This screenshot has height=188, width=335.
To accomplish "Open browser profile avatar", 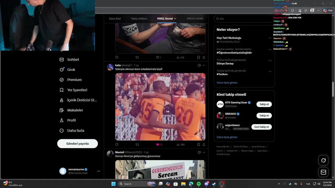I will coord(312,10).
